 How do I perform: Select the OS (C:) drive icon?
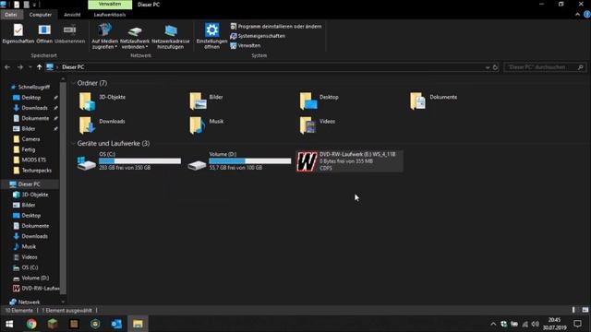pyautogui.click(x=86, y=163)
